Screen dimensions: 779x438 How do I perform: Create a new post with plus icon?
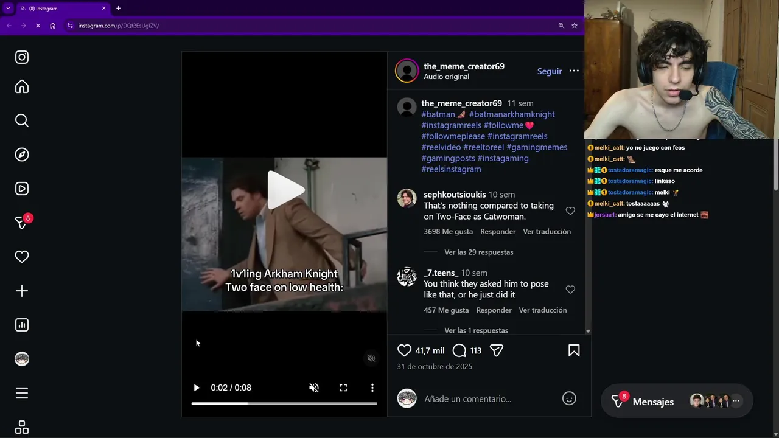[x=22, y=291]
